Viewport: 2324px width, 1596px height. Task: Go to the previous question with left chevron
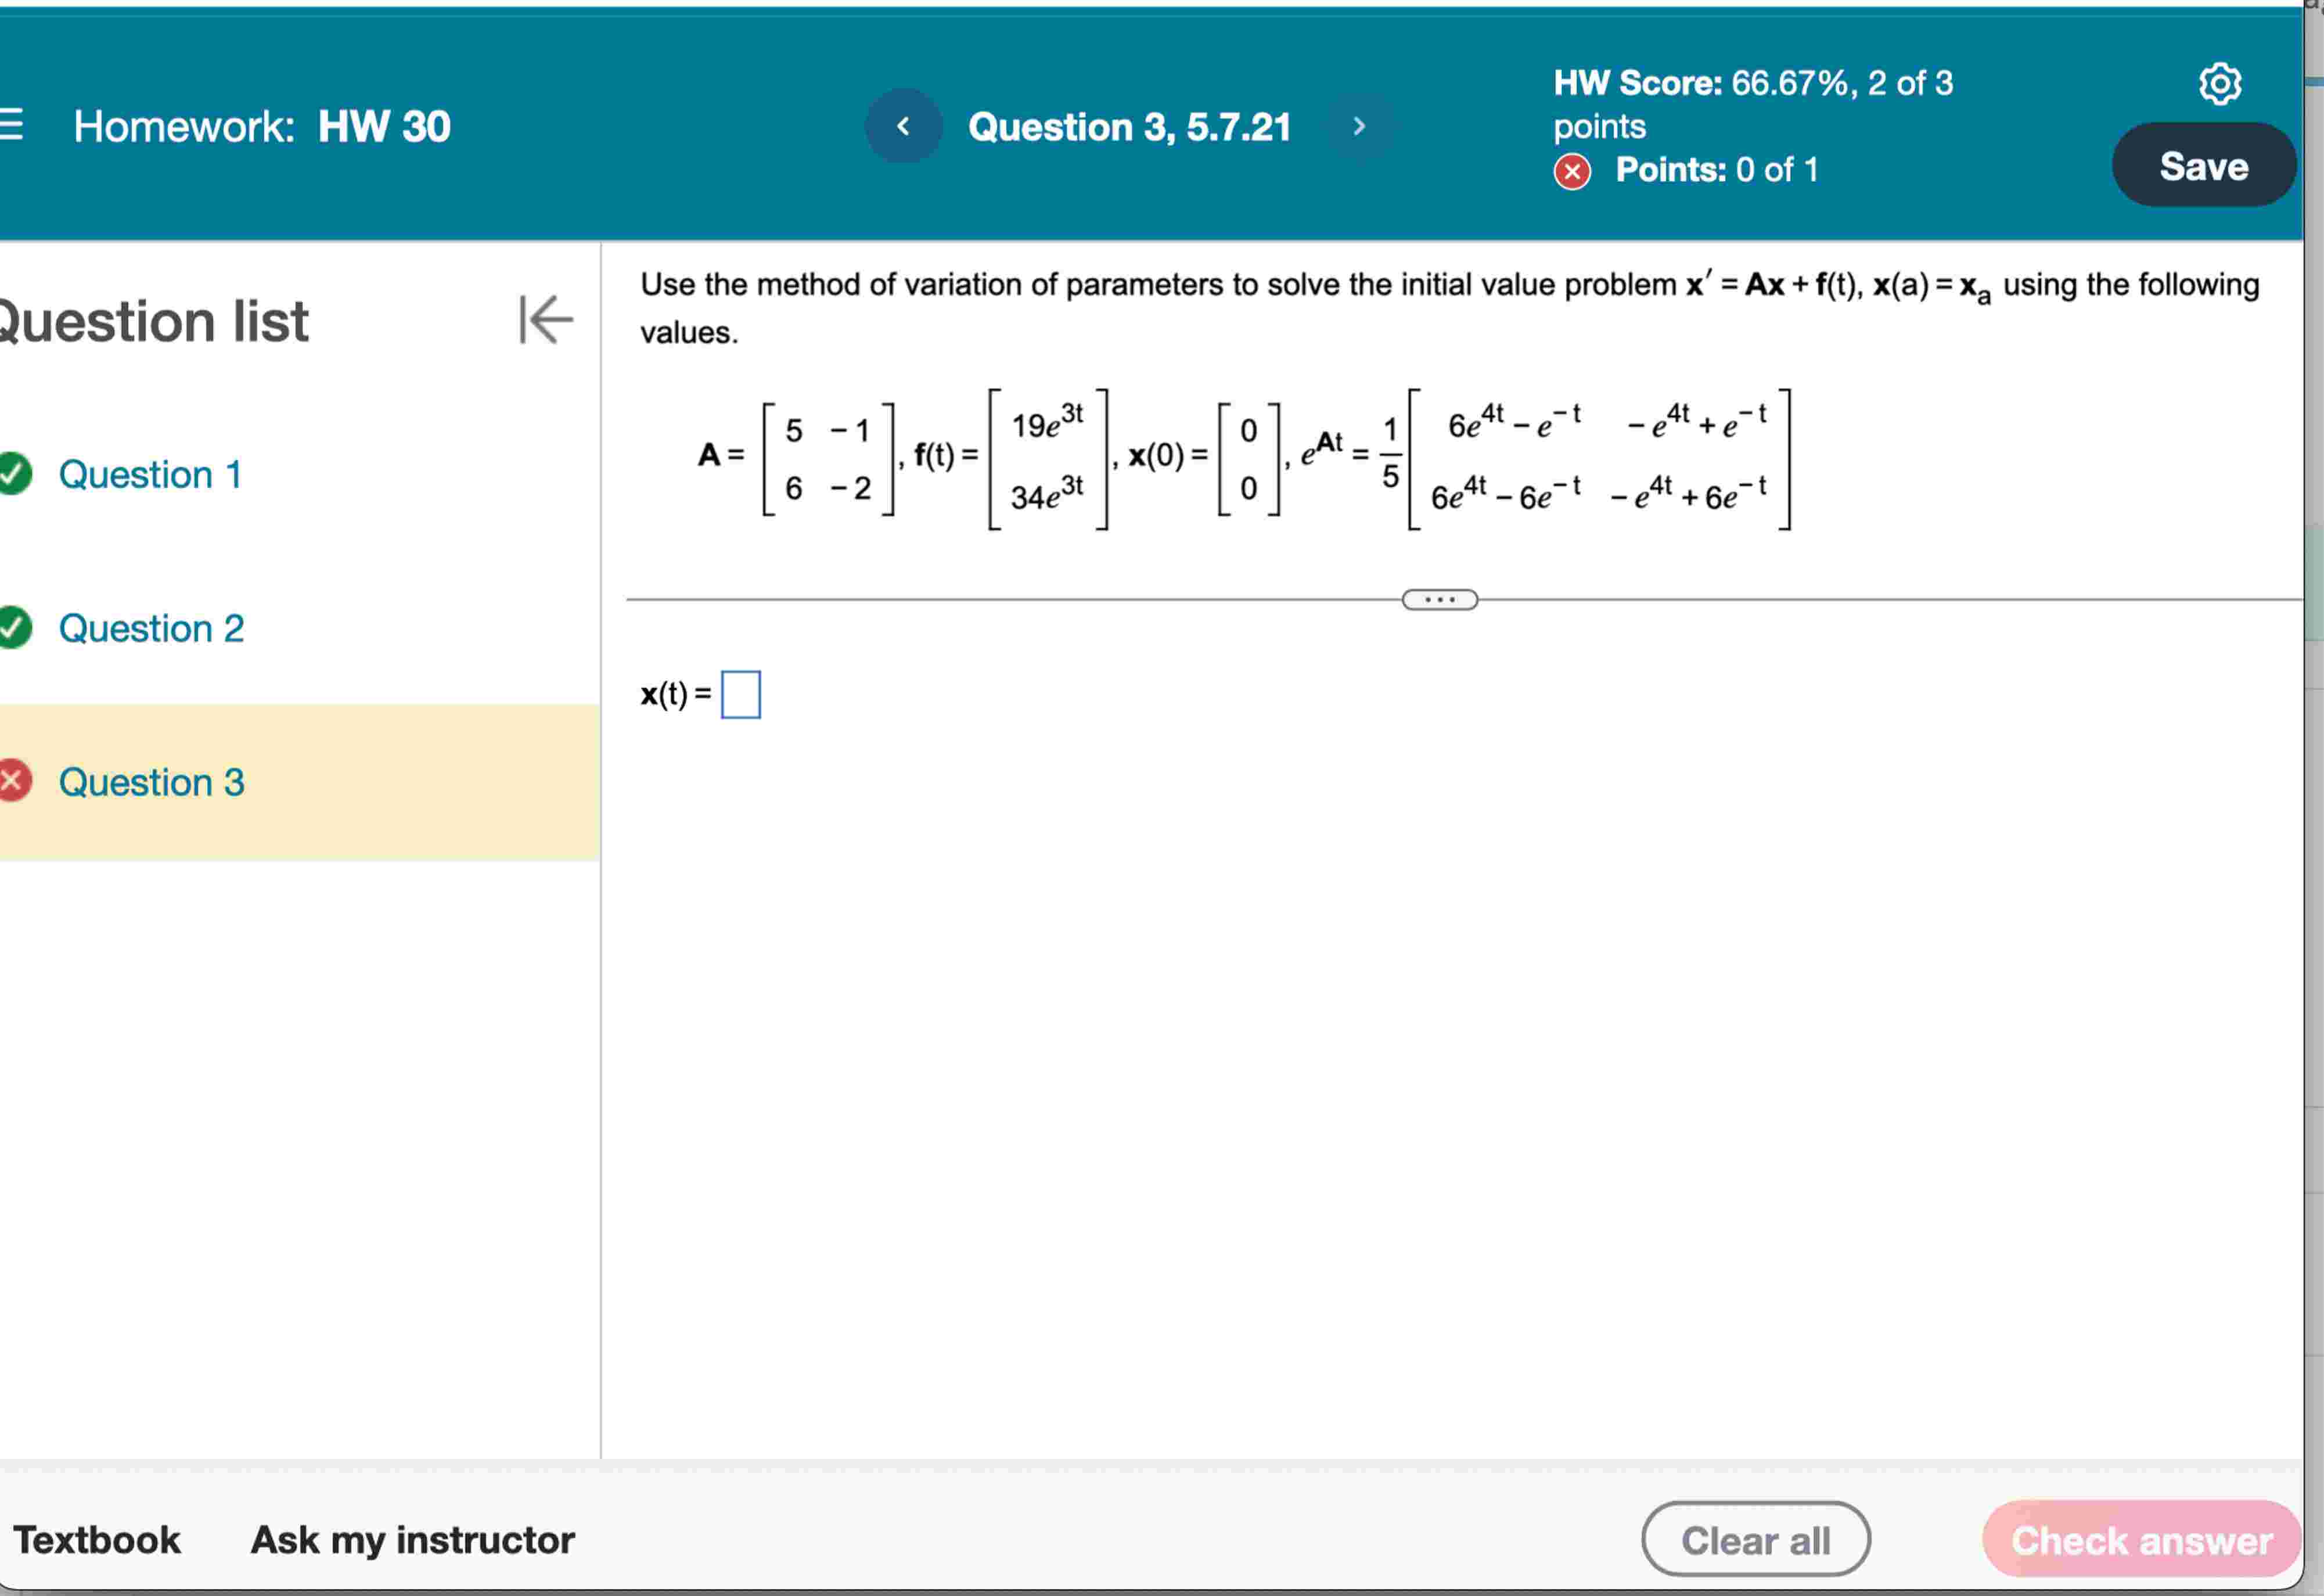tap(903, 126)
